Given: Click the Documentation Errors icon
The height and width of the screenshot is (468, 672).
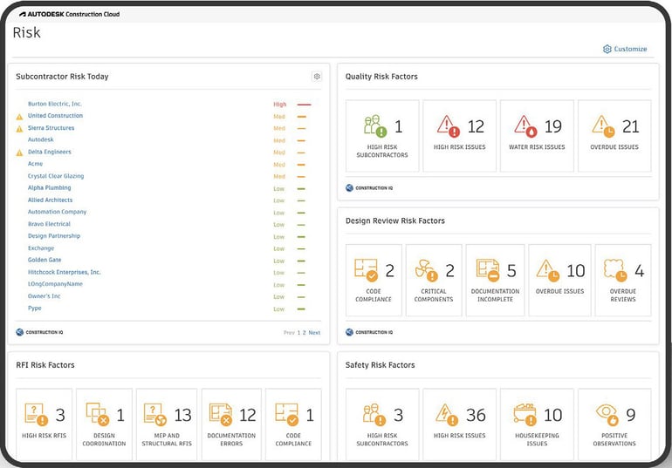Looking at the screenshot, I should click(221, 415).
